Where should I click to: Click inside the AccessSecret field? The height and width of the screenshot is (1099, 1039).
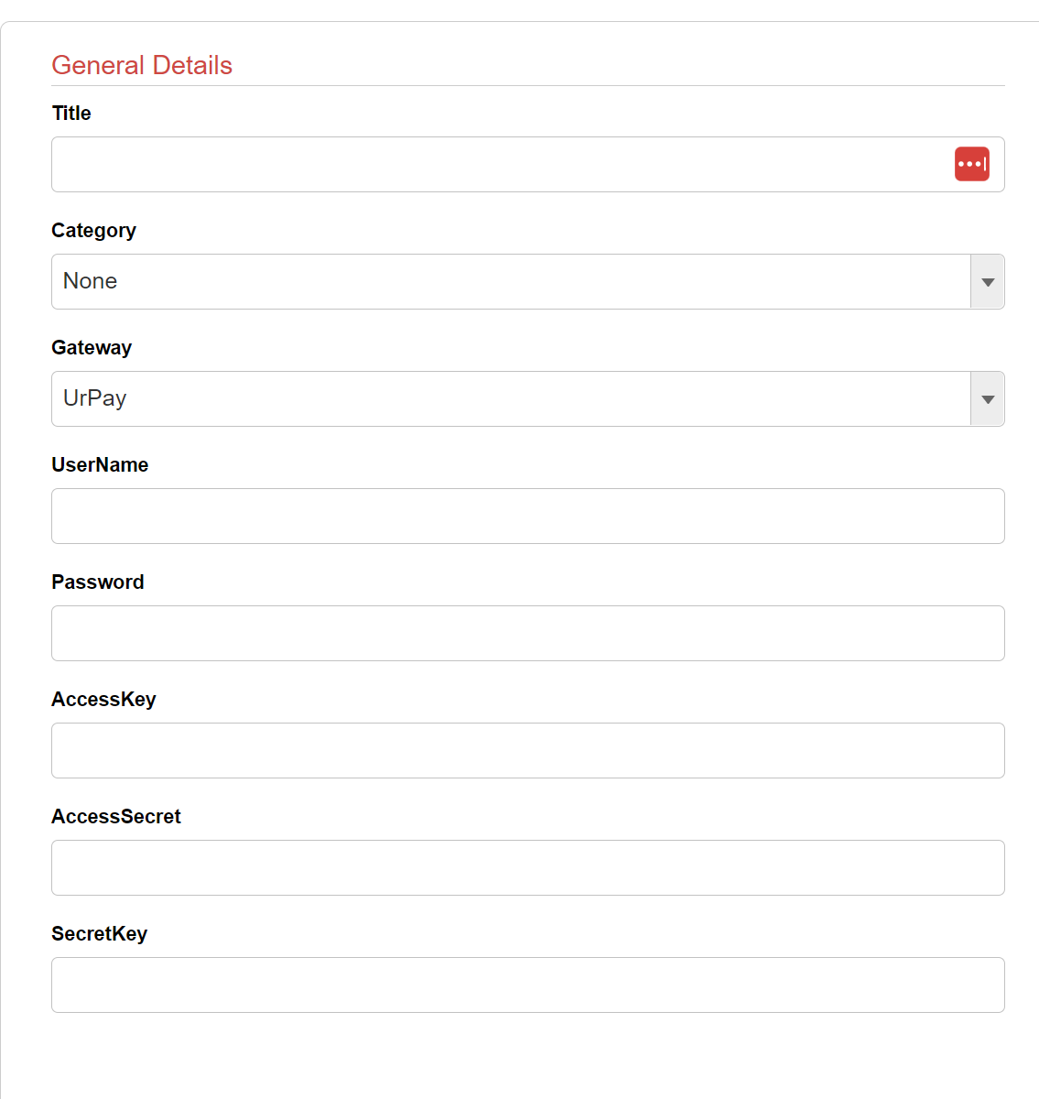coord(527,868)
